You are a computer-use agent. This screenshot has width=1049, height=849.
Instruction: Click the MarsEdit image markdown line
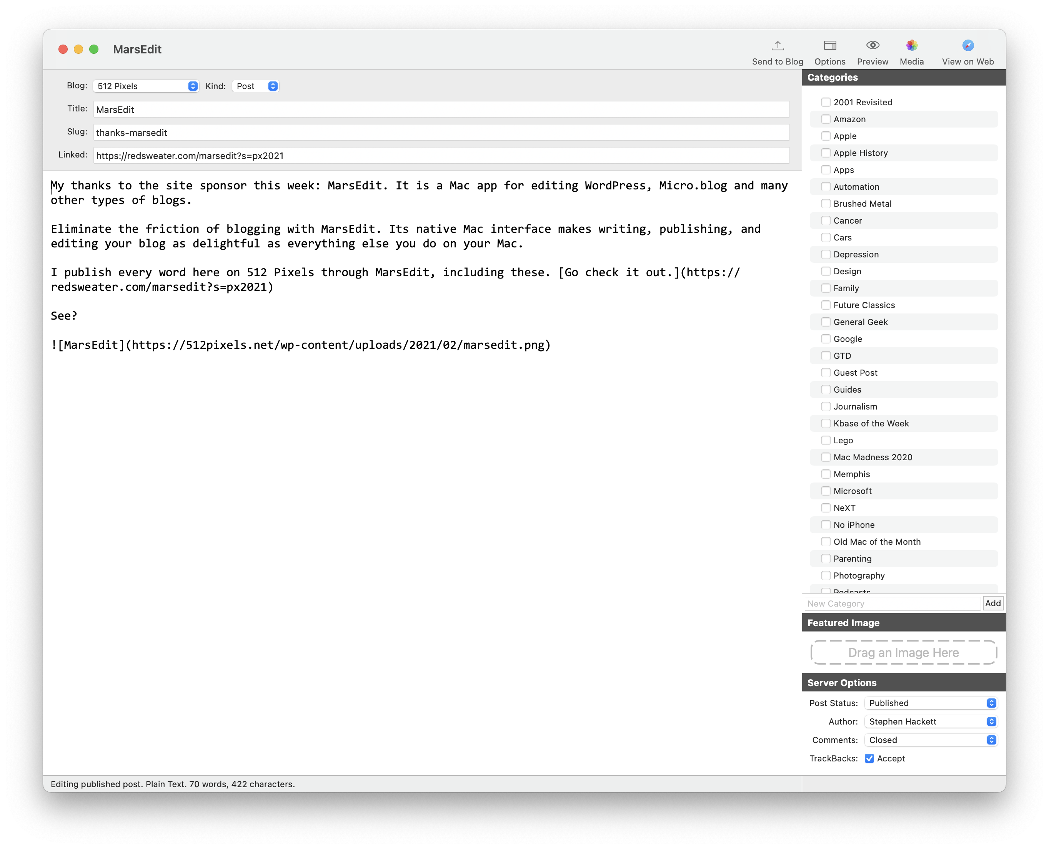pos(301,345)
